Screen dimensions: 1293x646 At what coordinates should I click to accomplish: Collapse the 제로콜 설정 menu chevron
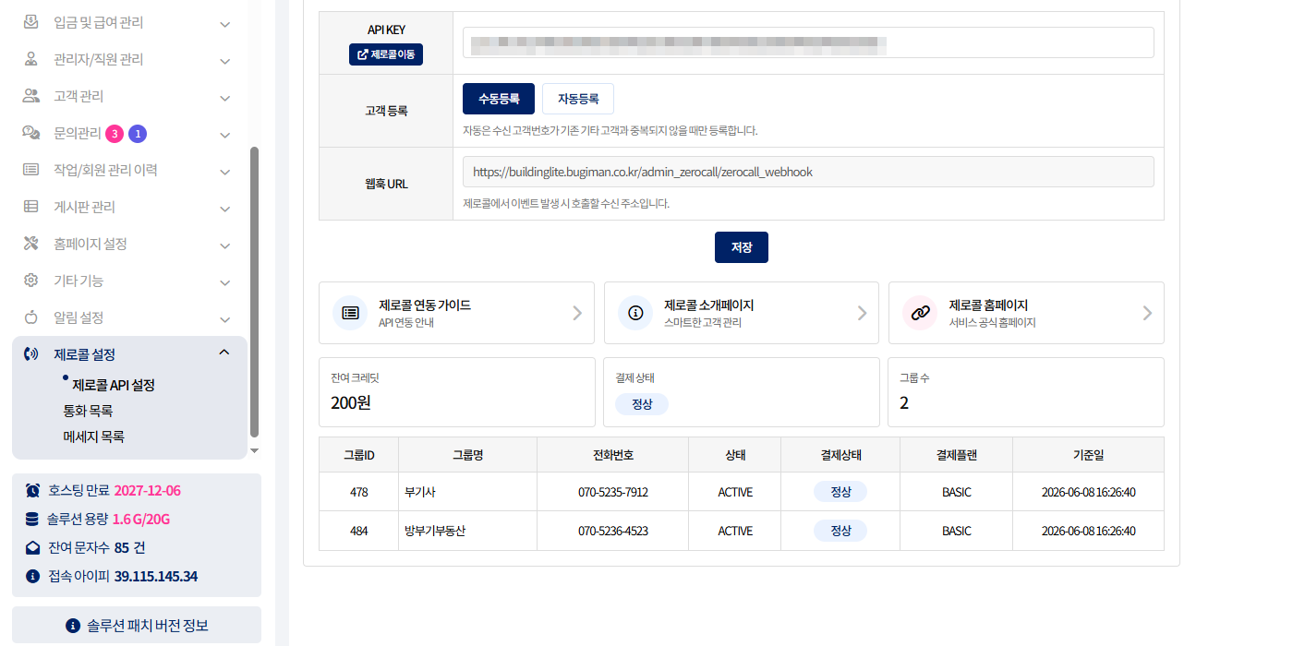click(224, 353)
